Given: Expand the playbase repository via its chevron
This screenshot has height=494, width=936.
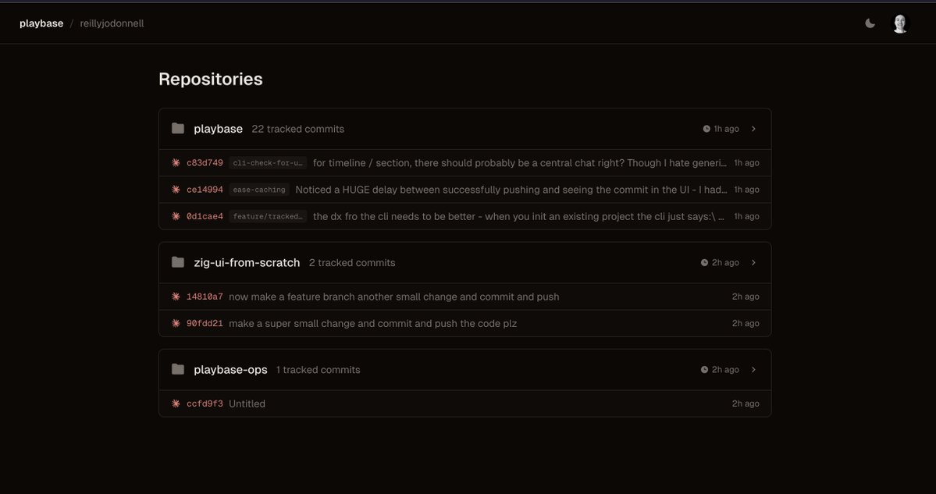Looking at the screenshot, I should tap(753, 128).
